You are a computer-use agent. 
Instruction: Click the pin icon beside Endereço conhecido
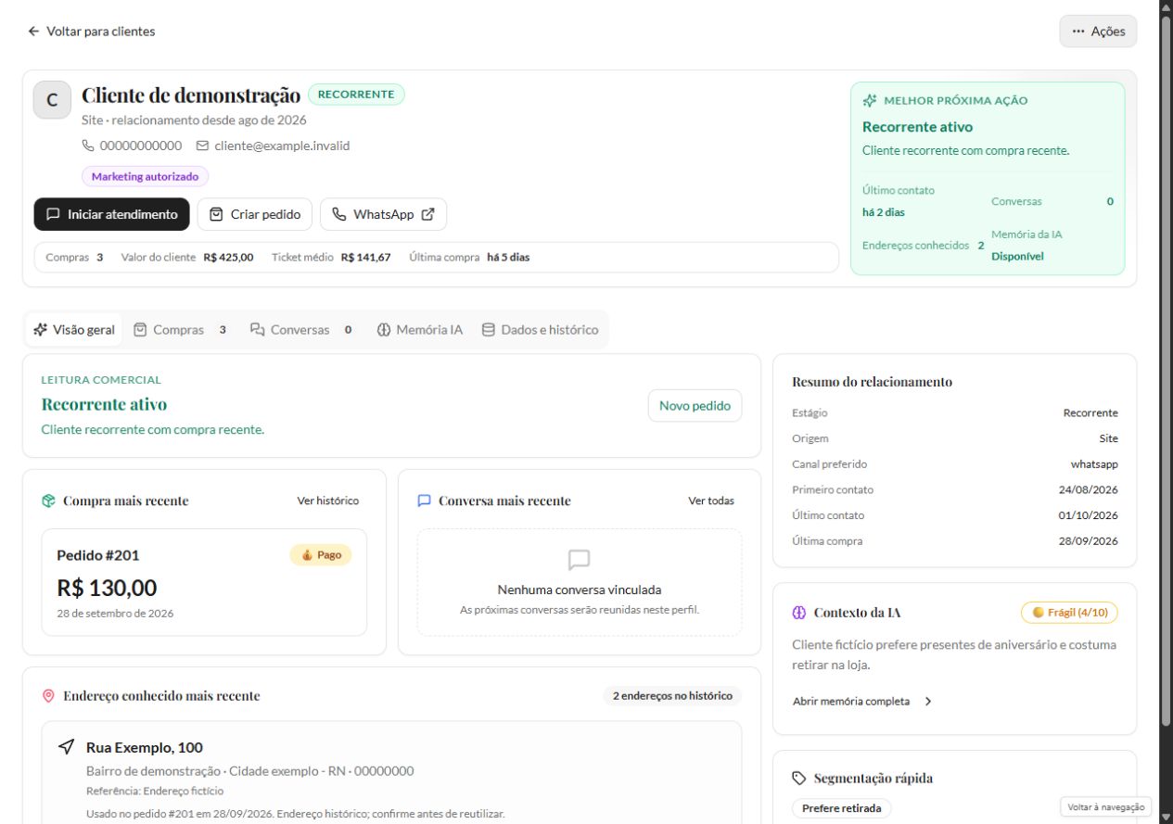(49, 696)
